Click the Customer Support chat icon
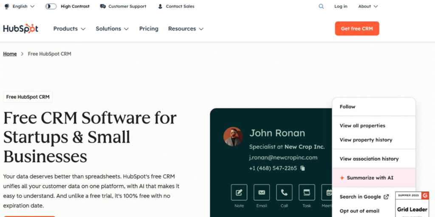 (x=103, y=6)
